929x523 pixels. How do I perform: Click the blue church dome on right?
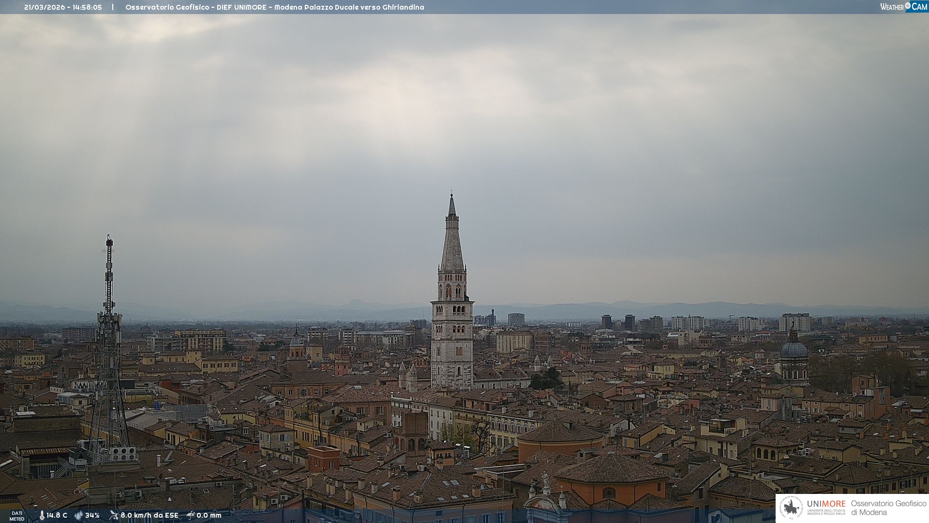point(794,349)
